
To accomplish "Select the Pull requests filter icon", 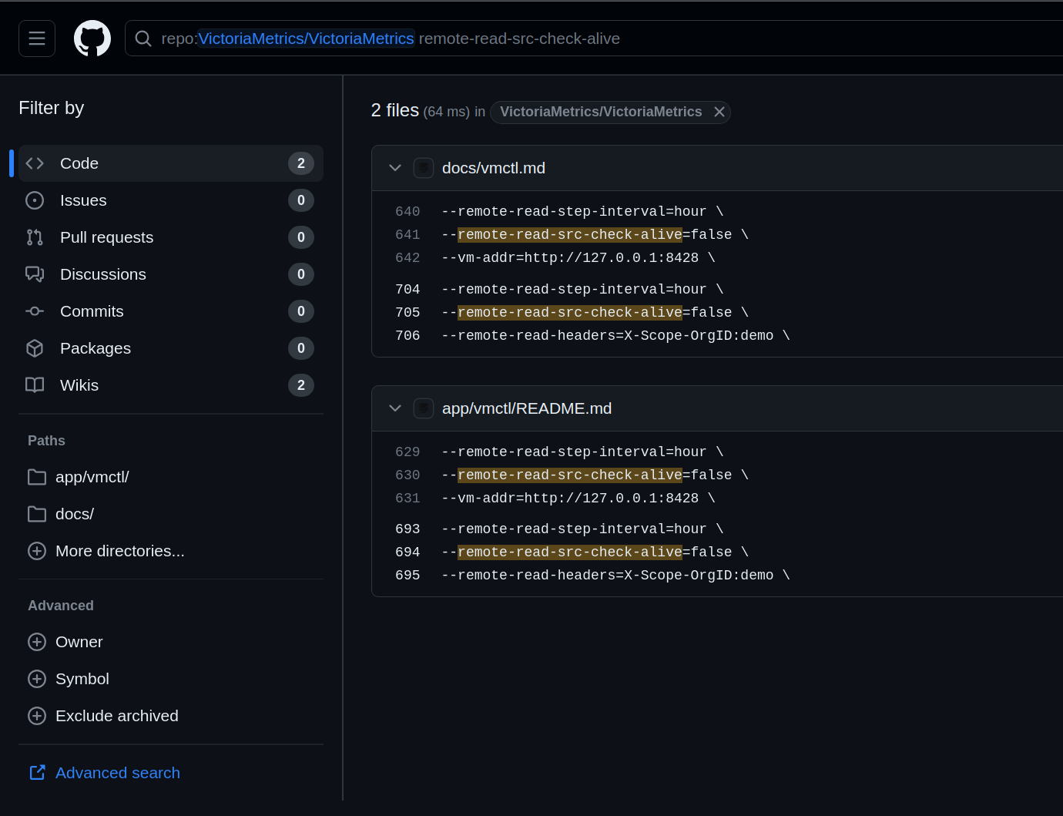I will point(35,237).
